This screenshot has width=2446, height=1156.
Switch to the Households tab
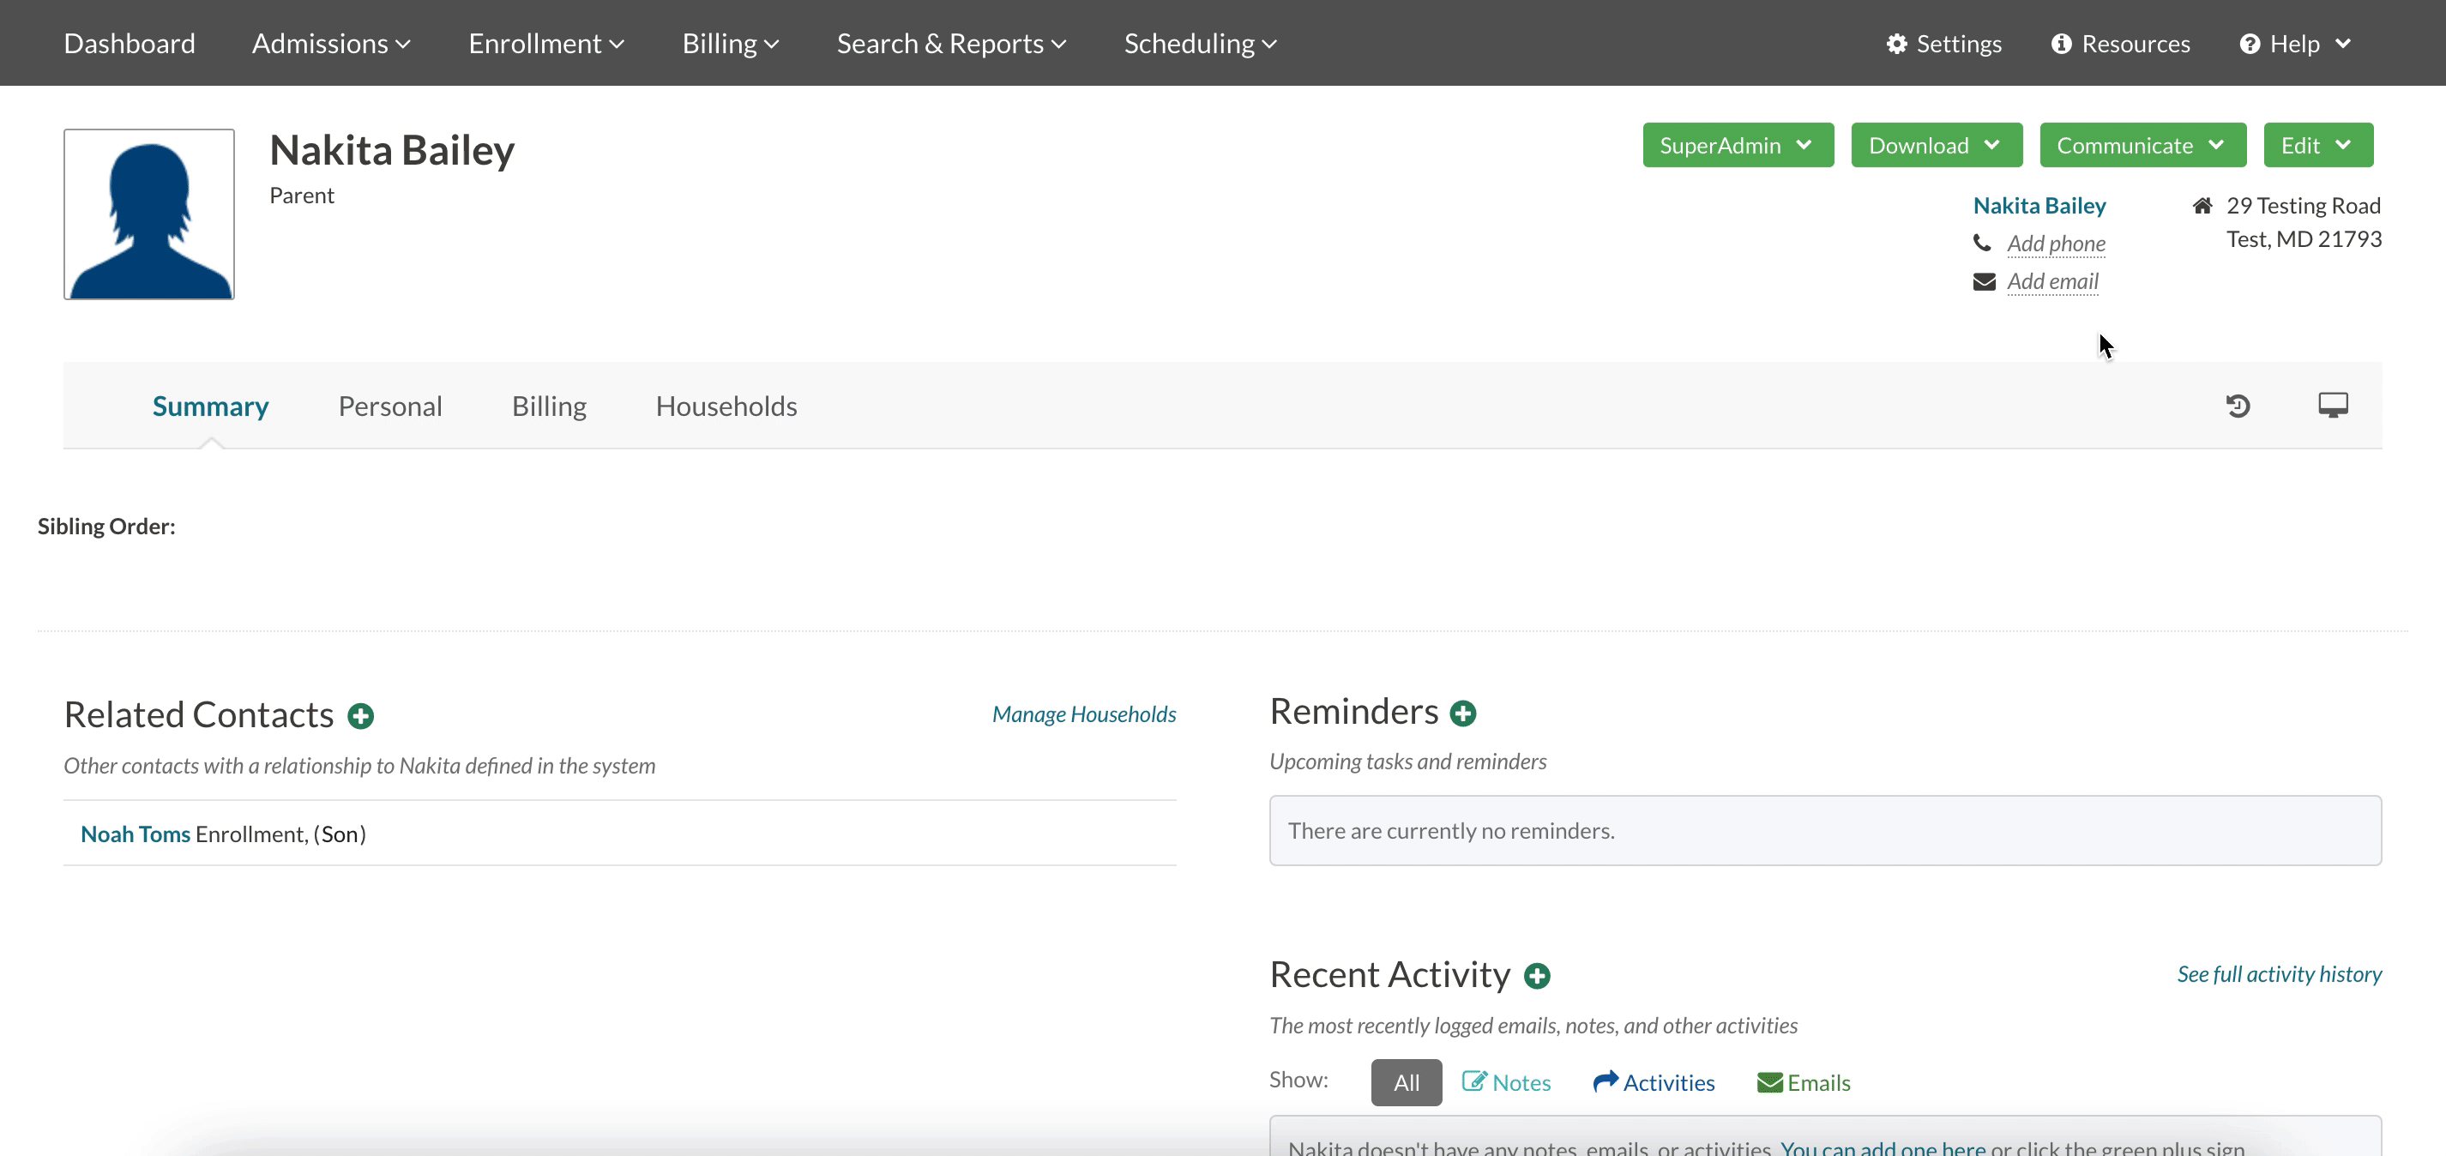(x=726, y=406)
